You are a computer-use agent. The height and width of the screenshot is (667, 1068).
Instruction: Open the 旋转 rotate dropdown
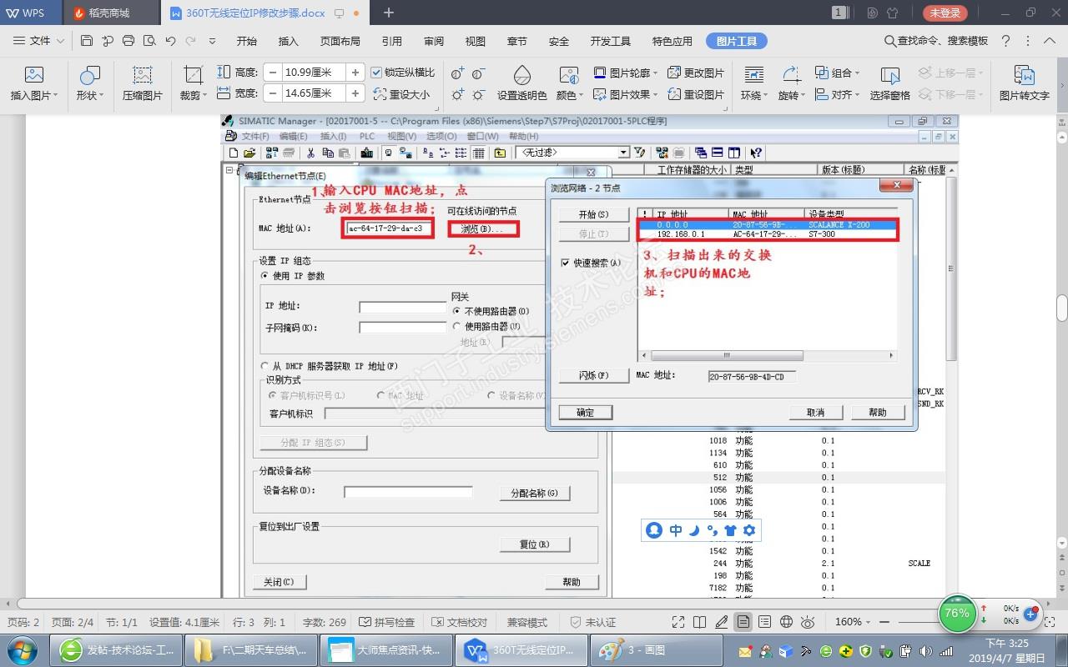[792, 95]
